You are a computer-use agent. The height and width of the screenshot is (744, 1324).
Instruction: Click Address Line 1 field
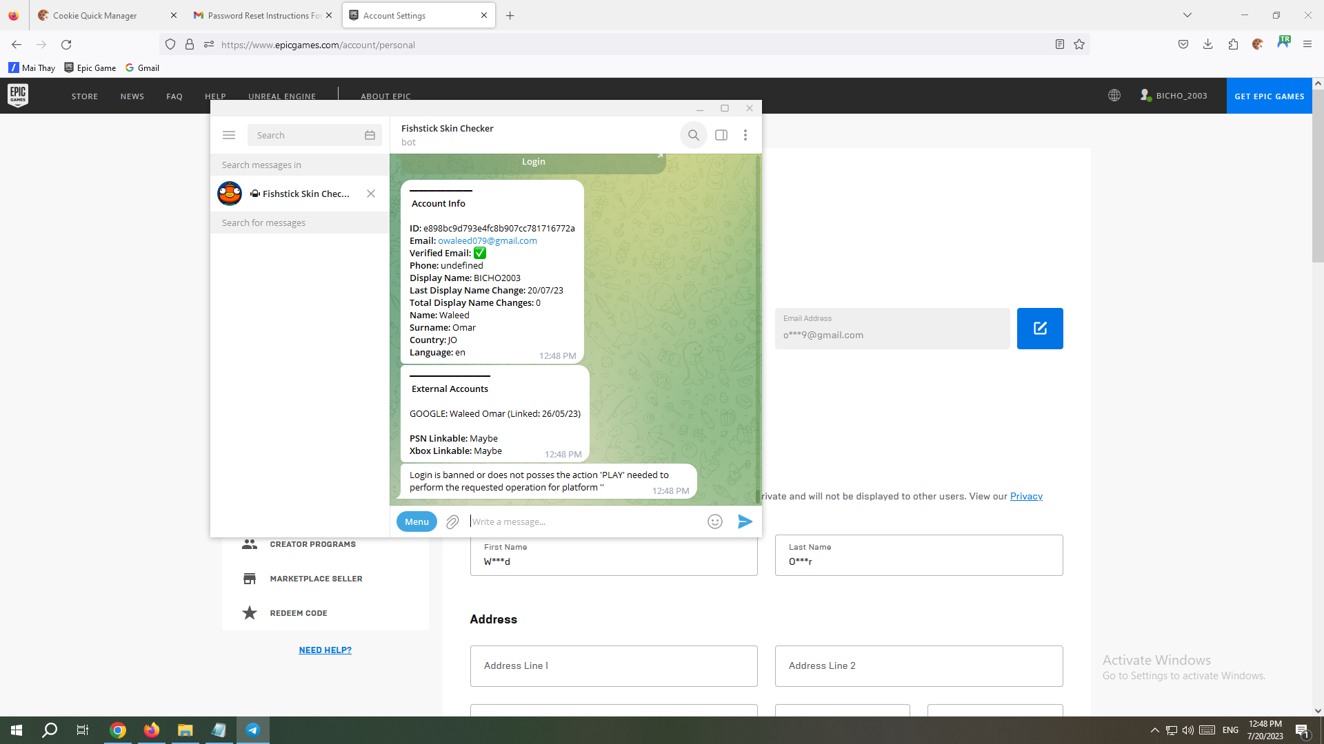(614, 666)
